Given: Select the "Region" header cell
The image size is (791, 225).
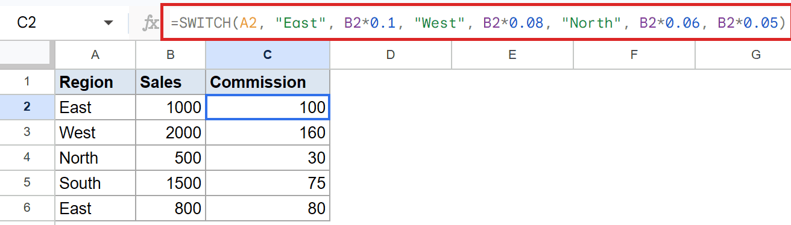Looking at the screenshot, I should point(95,82).
